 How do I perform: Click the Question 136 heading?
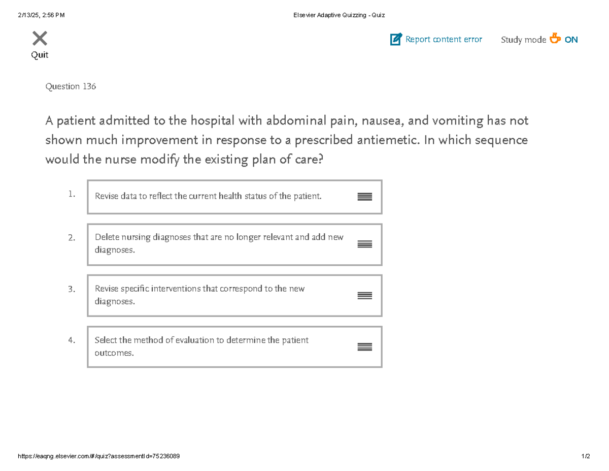point(71,86)
